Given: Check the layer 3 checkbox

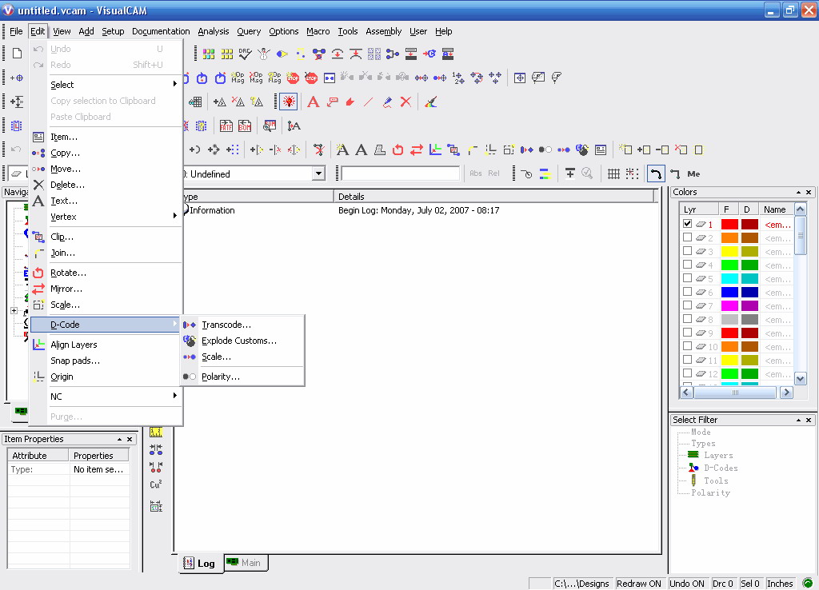Looking at the screenshot, I should (687, 250).
